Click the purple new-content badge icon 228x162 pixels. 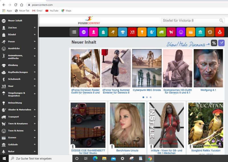[x=84, y=32]
